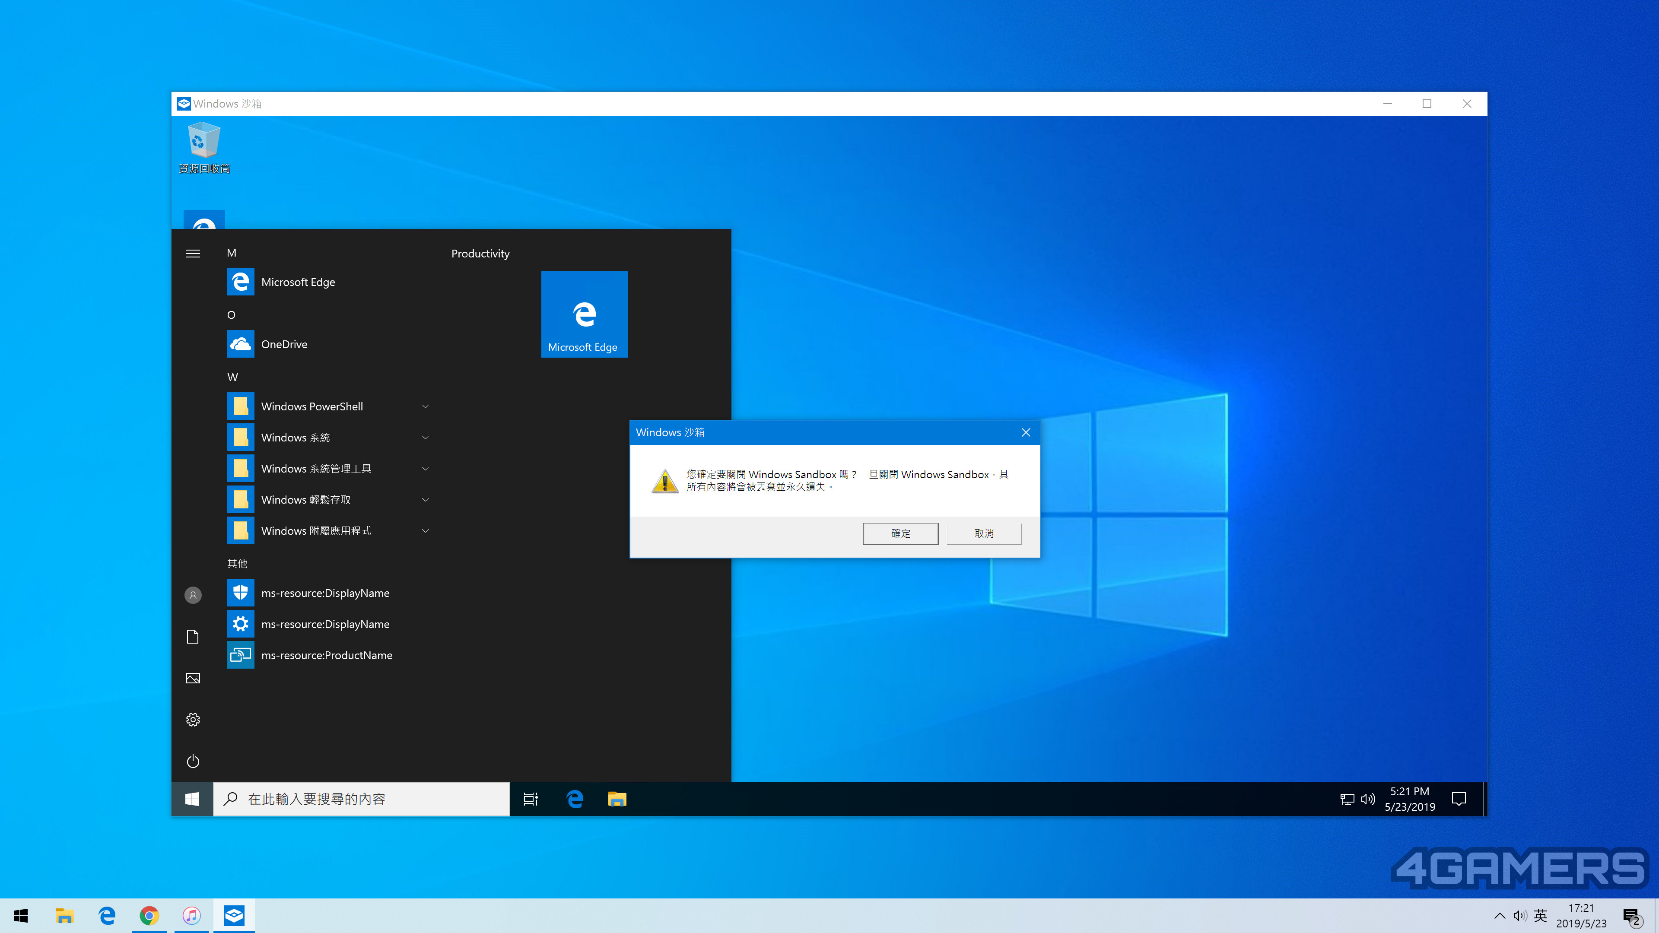Expand the Windows 系統 folder
1659x933 pixels.
328,438
